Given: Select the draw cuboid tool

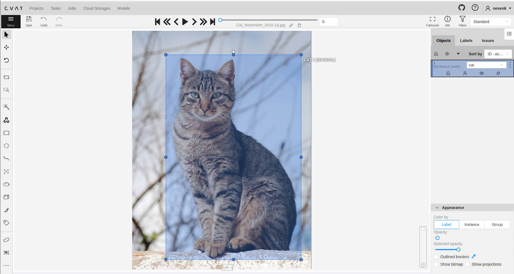Looking at the screenshot, I should [x=6, y=197].
